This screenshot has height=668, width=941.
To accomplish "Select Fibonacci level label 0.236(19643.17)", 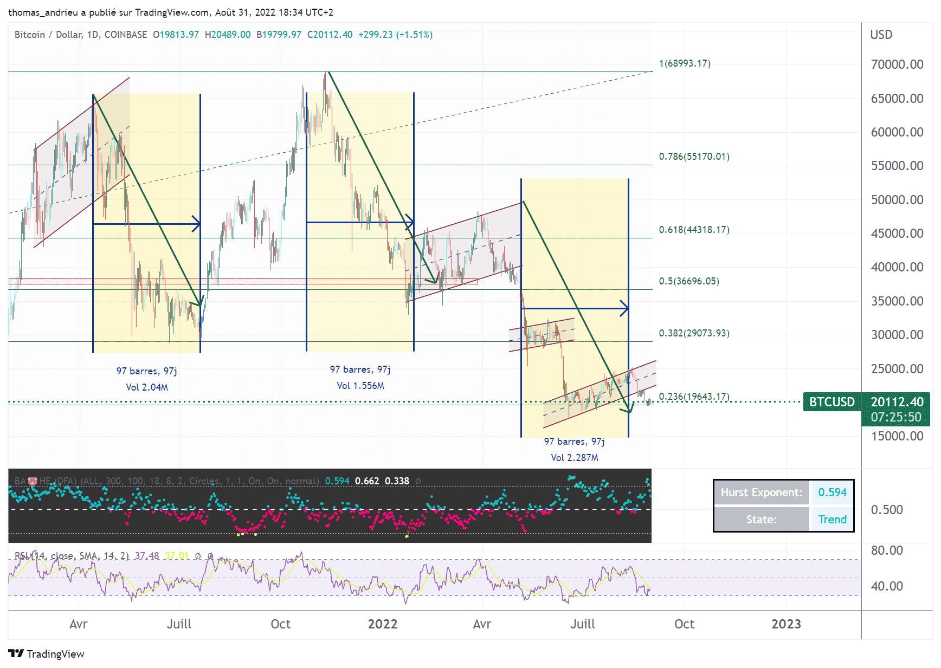I will (x=694, y=397).
